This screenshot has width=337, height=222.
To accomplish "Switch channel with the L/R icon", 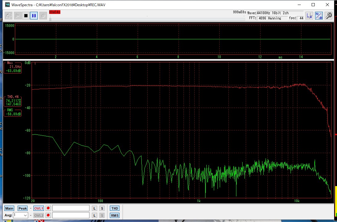I will coord(309,16).
